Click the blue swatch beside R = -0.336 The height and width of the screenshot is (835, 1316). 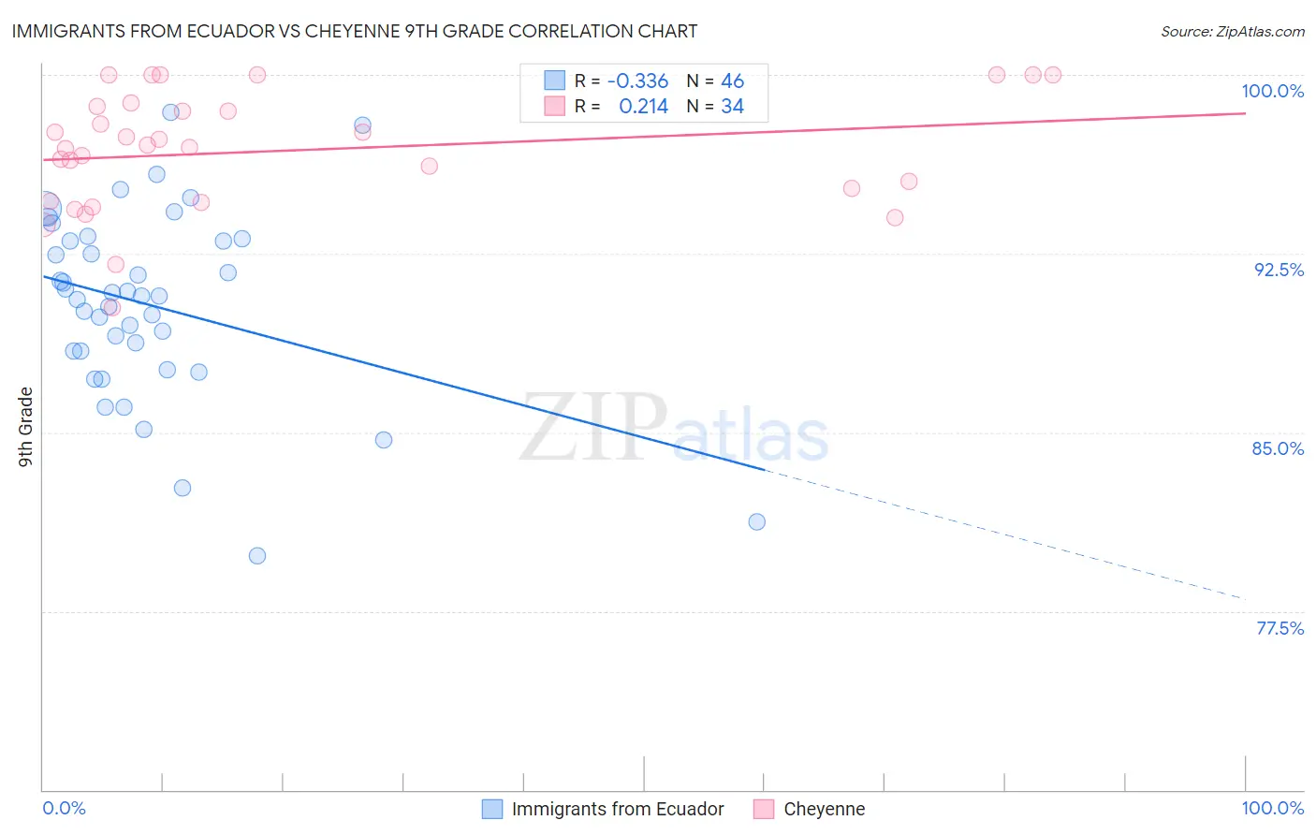pyautogui.click(x=555, y=81)
